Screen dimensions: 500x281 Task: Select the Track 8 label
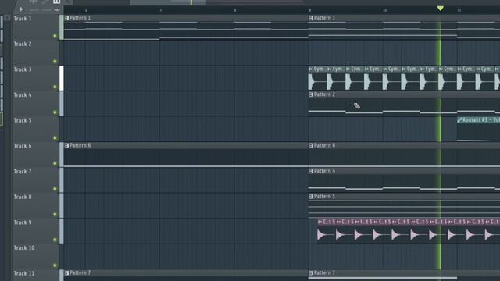(23, 197)
